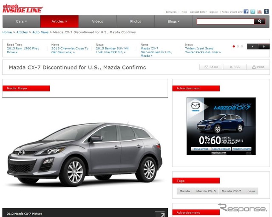Image resolution: width=272 pixels, height=217 pixels.
Task: Go to previous carousel arrow
Action: [x=252, y=46]
